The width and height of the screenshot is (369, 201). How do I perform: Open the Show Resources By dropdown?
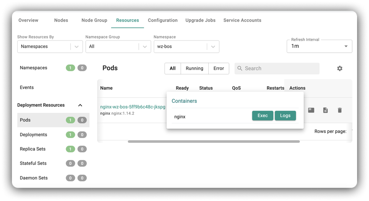tap(50, 47)
